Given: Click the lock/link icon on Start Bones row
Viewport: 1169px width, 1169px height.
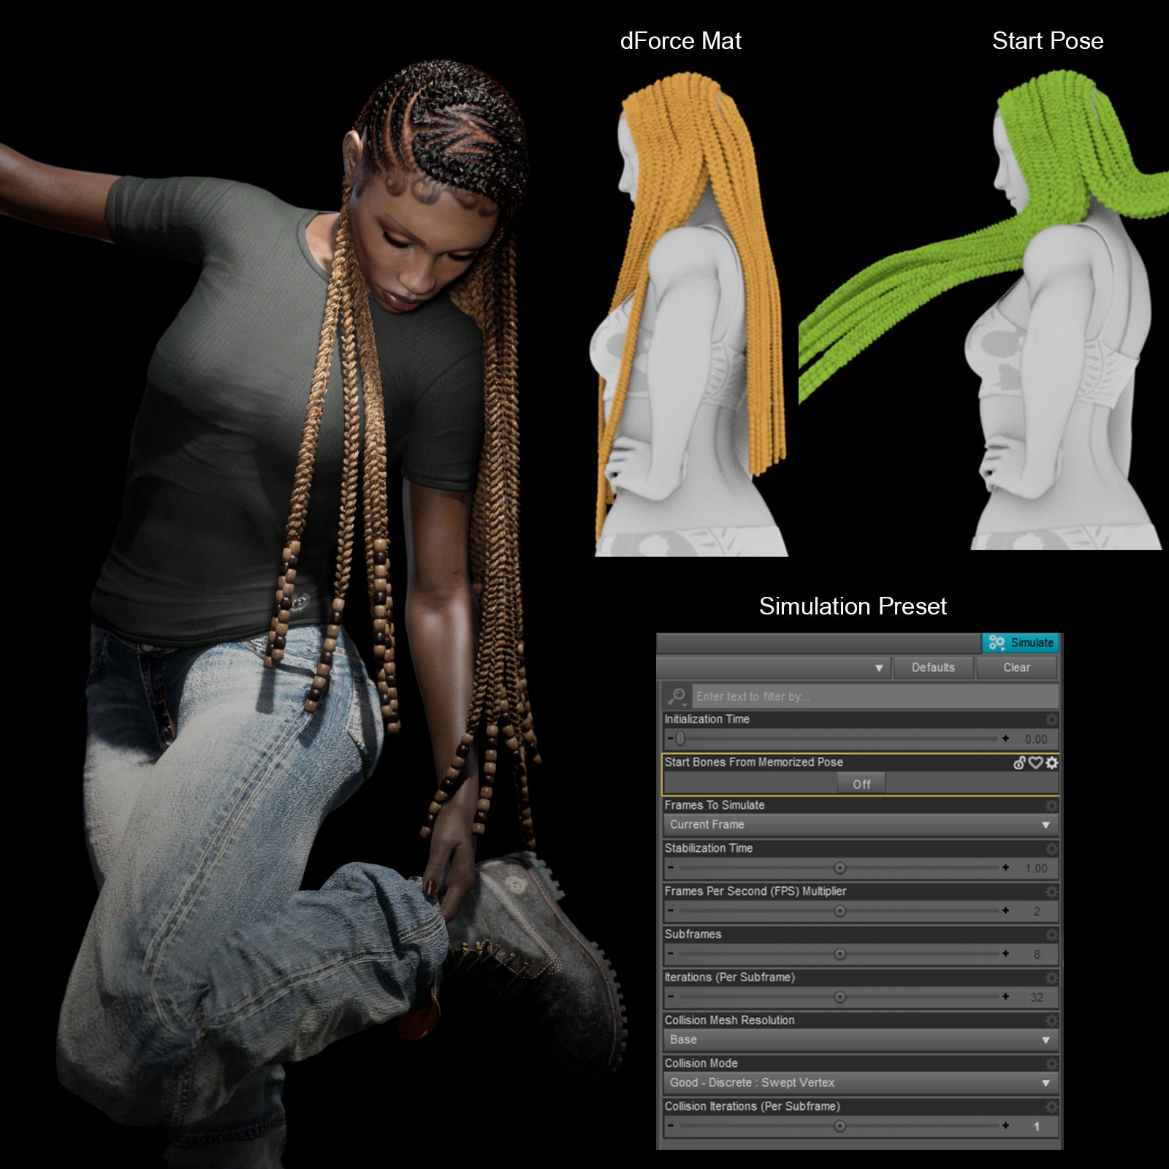Looking at the screenshot, I should (1019, 763).
